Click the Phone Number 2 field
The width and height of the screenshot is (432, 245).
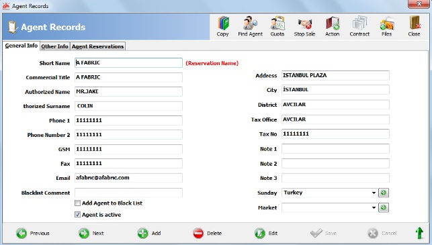coord(128,135)
